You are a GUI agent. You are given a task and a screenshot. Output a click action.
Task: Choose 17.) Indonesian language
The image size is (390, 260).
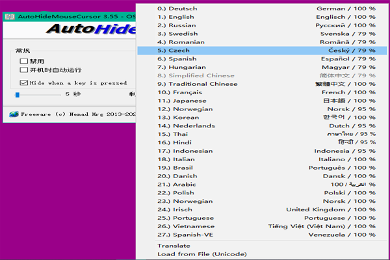pyautogui.click(x=262, y=151)
